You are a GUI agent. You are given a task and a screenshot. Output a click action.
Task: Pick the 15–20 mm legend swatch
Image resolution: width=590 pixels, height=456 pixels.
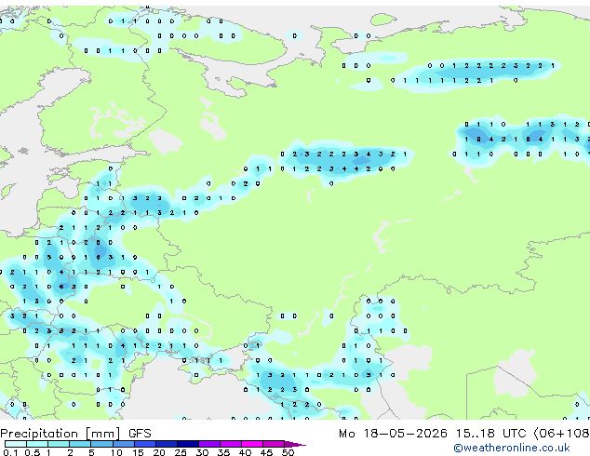(145, 444)
